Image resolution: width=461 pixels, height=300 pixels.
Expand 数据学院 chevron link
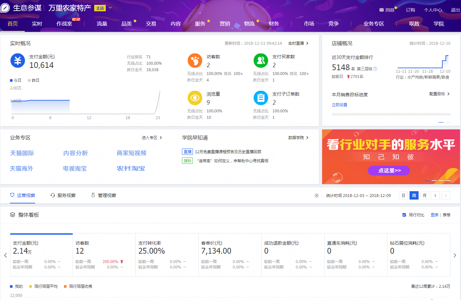pos(298,137)
